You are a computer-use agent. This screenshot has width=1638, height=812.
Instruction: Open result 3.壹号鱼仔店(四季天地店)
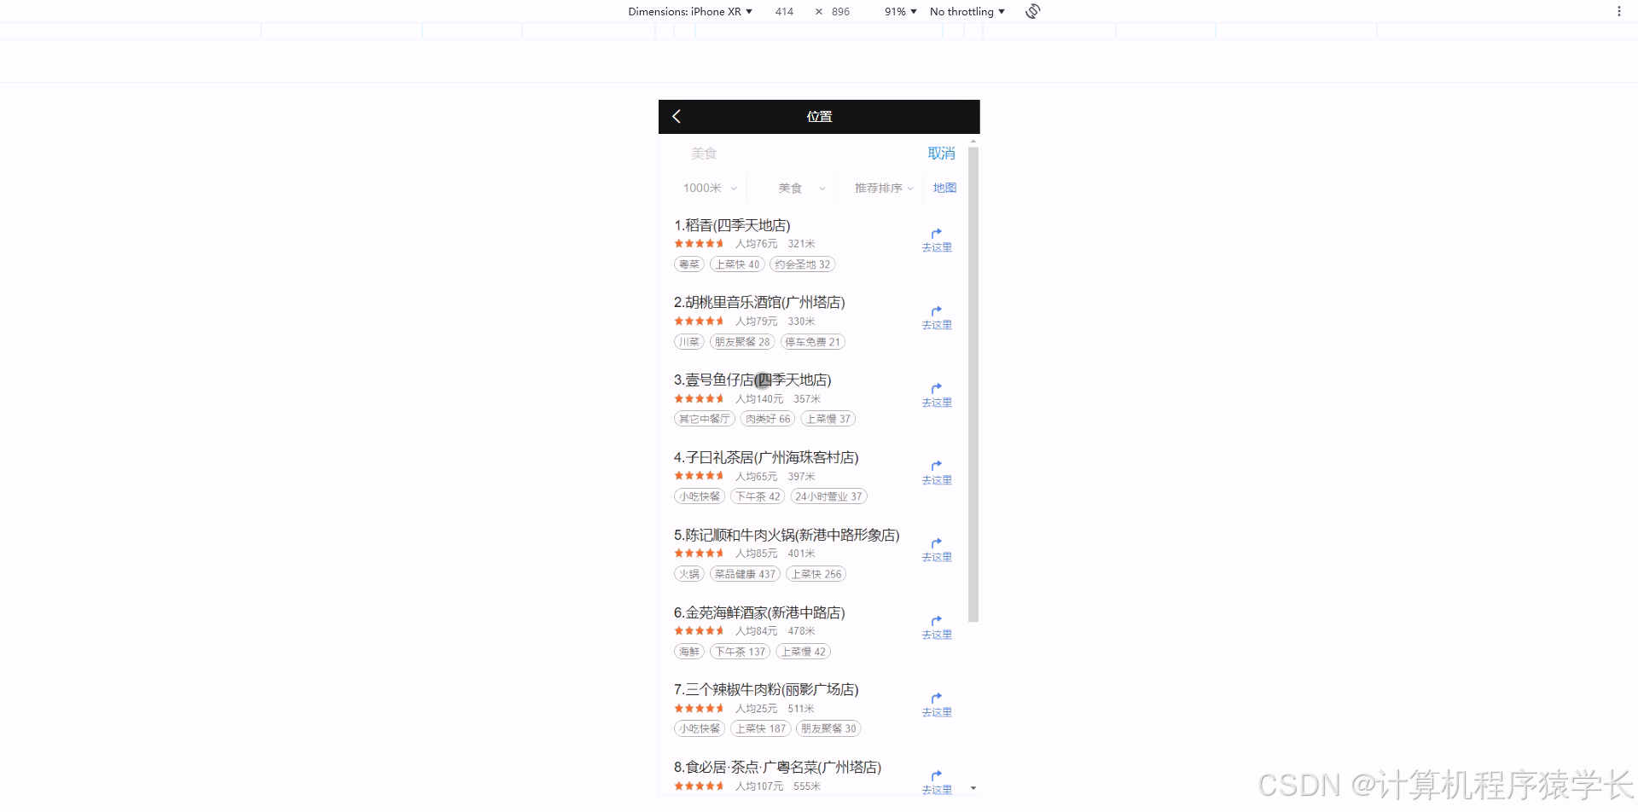tap(752, 380)
